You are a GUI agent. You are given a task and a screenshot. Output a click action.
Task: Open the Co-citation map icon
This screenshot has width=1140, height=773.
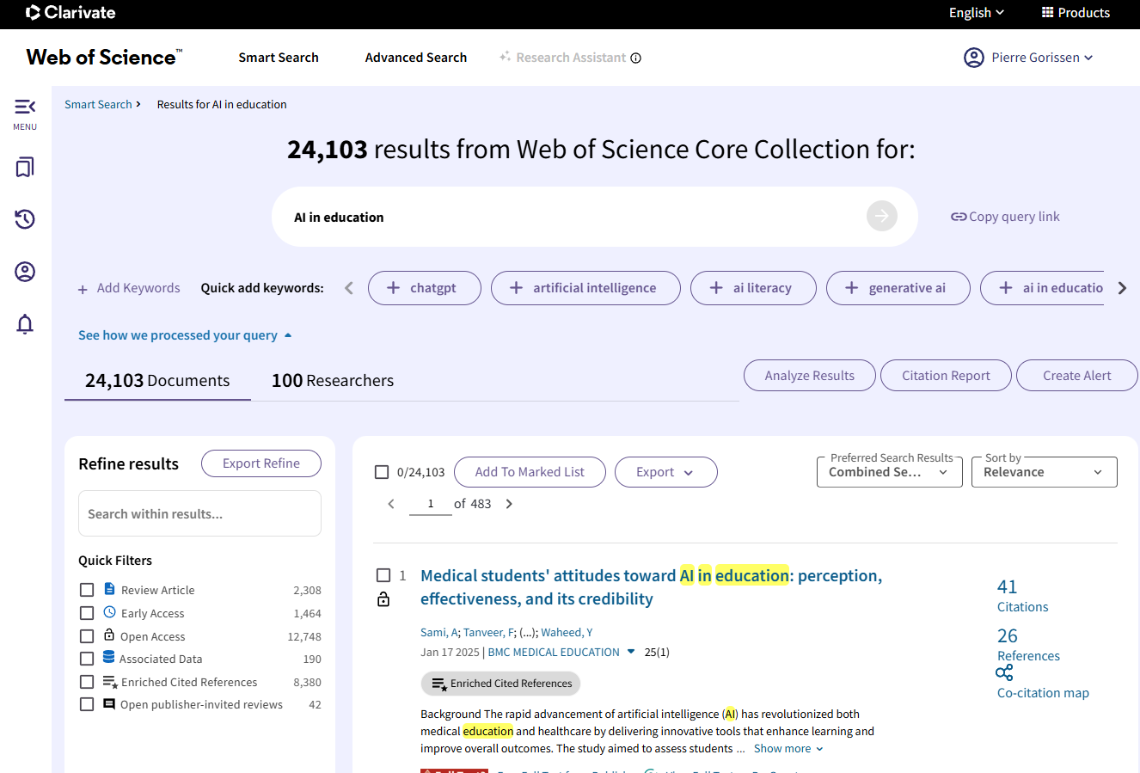[x=1004, y=673]
